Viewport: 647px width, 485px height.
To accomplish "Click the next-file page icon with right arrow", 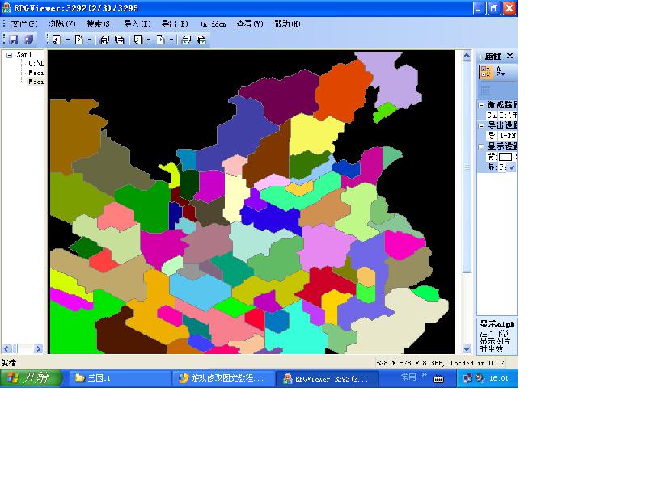I will [x=78, y=40].
